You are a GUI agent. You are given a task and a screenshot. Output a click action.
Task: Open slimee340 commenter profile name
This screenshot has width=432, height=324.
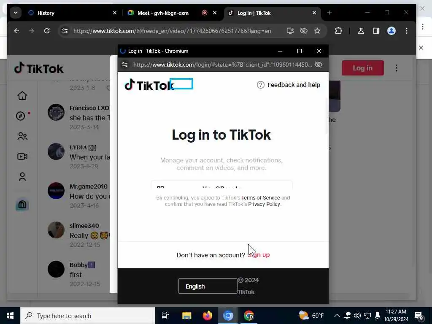coord(84,226)
